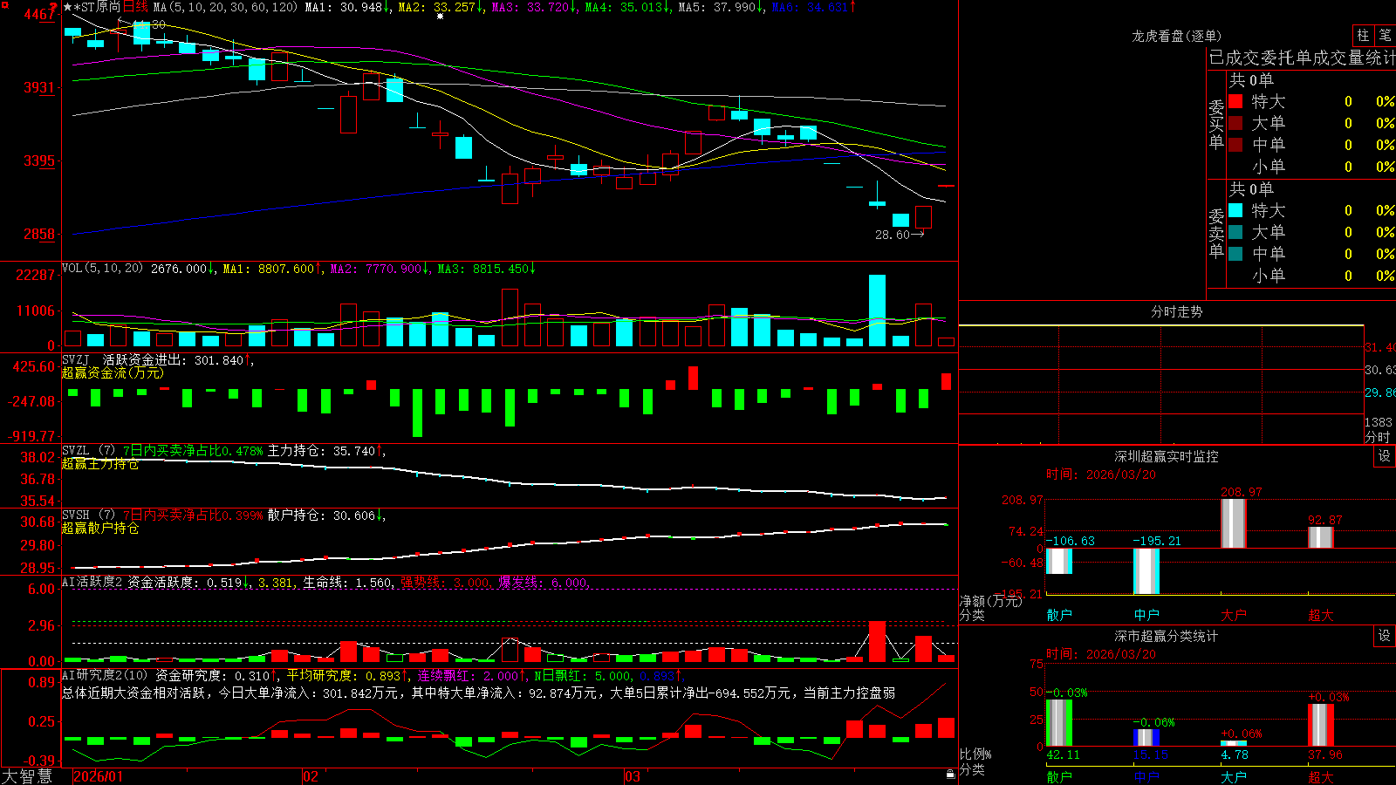Click the 时间: 2026/03/20 label in 深圳超赢实时监控

tap(1101, 474)
